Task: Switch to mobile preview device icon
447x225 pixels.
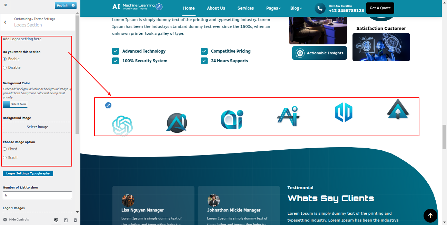Action: [x=75, y=220]
